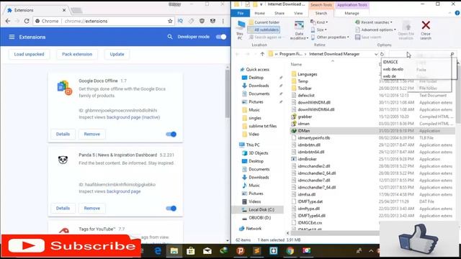Viewport: 461px width, 259px height.
Task: Open Microsoft Edge from the taskbar
Action: point(158,251)
